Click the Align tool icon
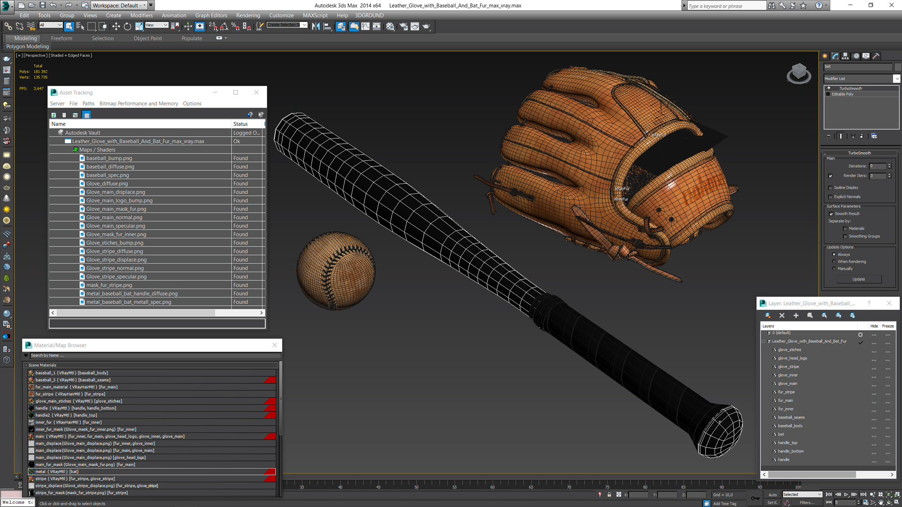The image size is (902, 507). point(327,26)
